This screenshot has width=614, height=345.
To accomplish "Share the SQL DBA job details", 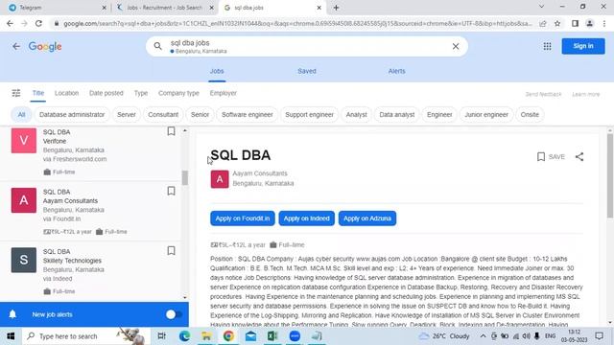I will [x=579, y=157].
